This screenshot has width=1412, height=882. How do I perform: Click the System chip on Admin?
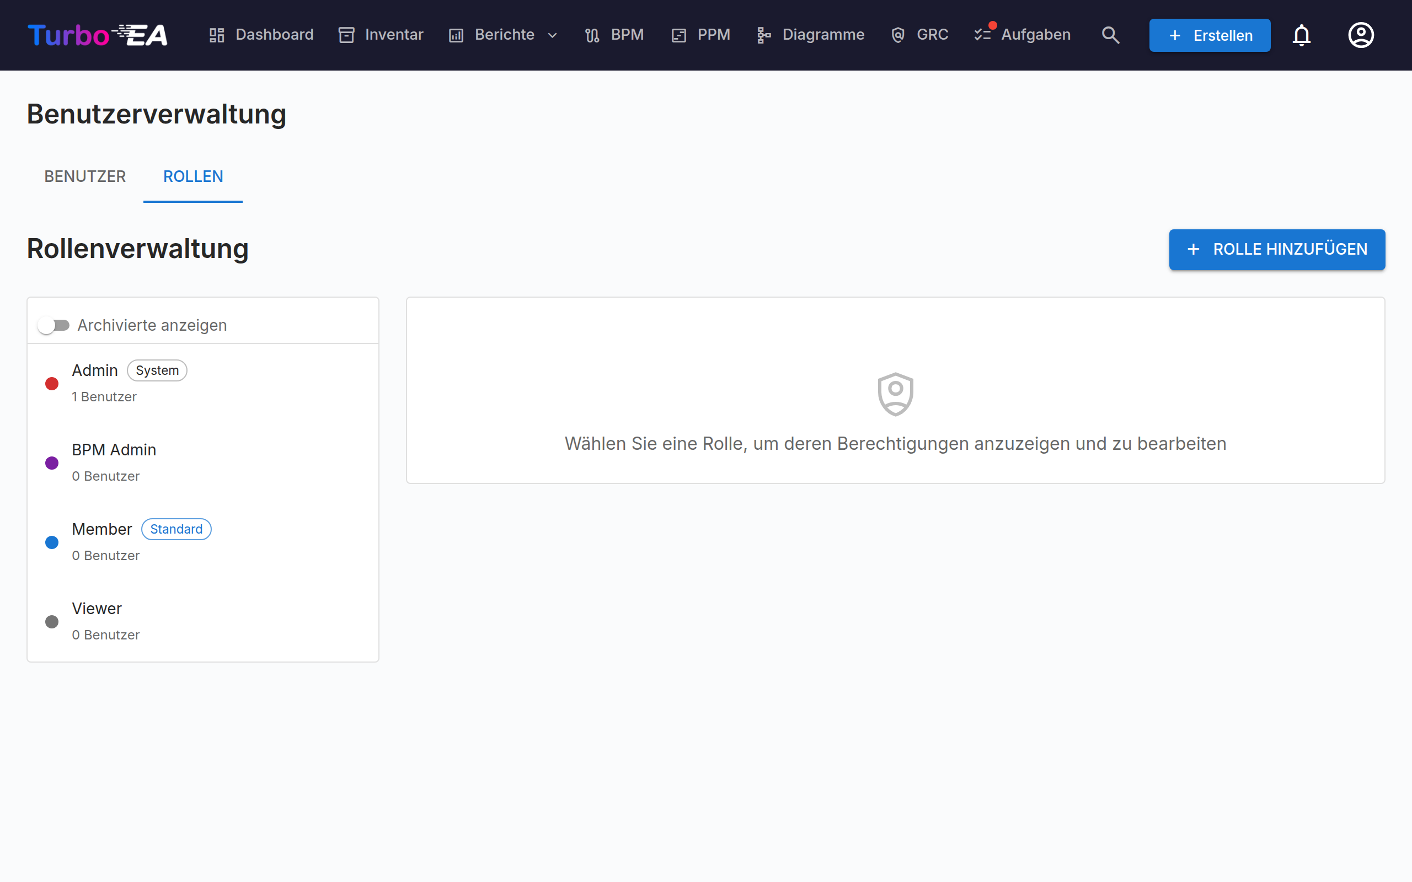coord(157,370)
